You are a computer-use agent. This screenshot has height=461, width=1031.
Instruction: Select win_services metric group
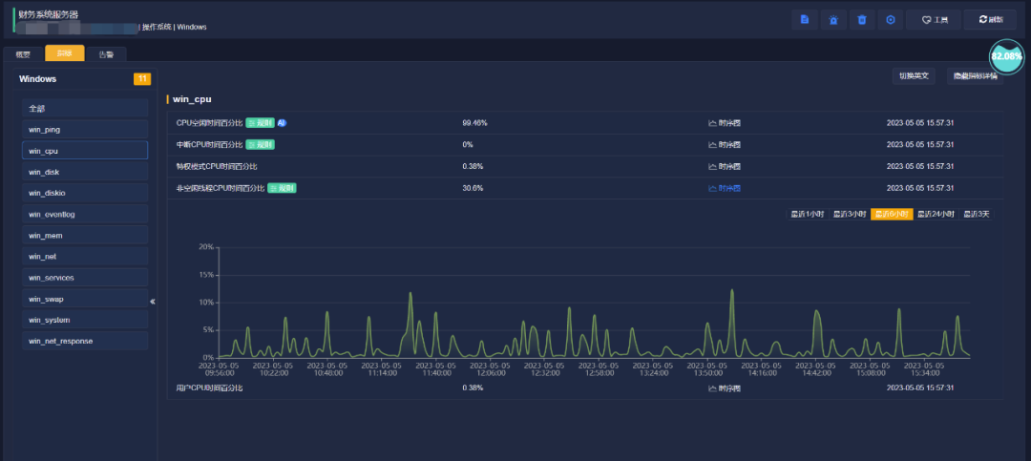[x=85, y=278]
